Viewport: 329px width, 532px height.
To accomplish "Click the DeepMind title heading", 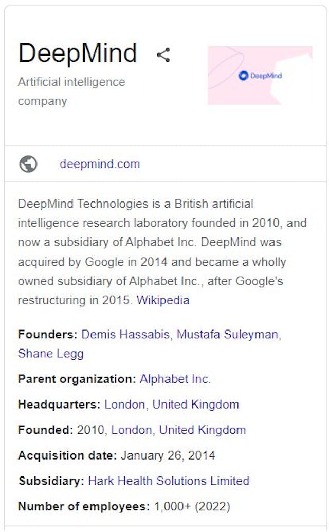I will (x=77, y=53).
